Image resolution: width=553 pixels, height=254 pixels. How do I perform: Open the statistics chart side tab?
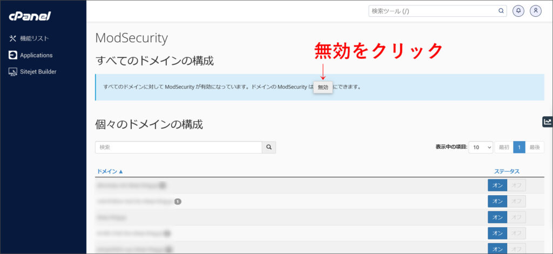click(x=548, y=122)
